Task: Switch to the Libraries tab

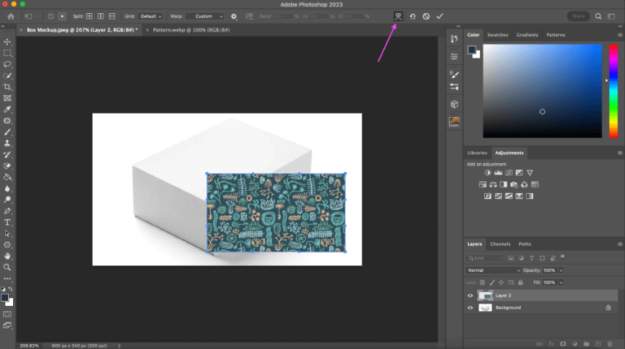Action: [x=477, y=153]
